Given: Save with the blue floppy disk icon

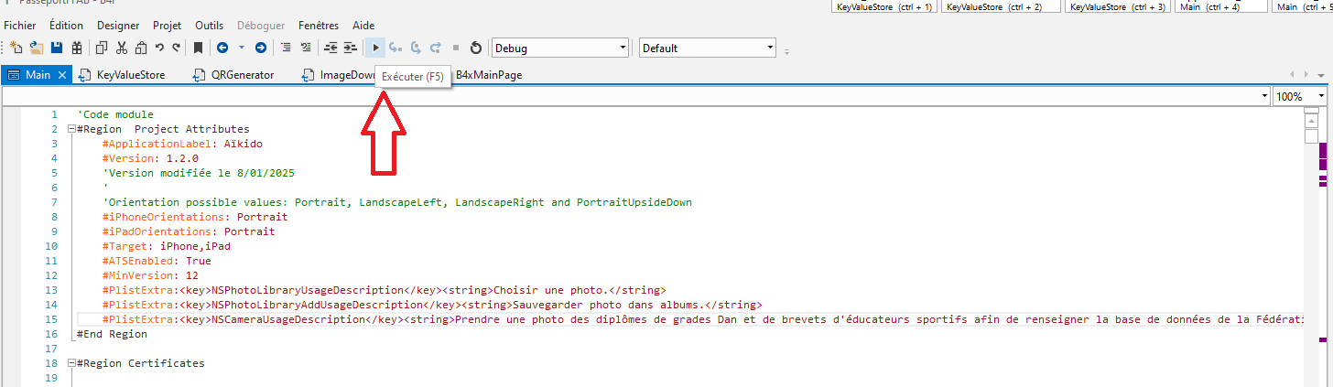Looking at the screenshot, I should click(57, 48).
